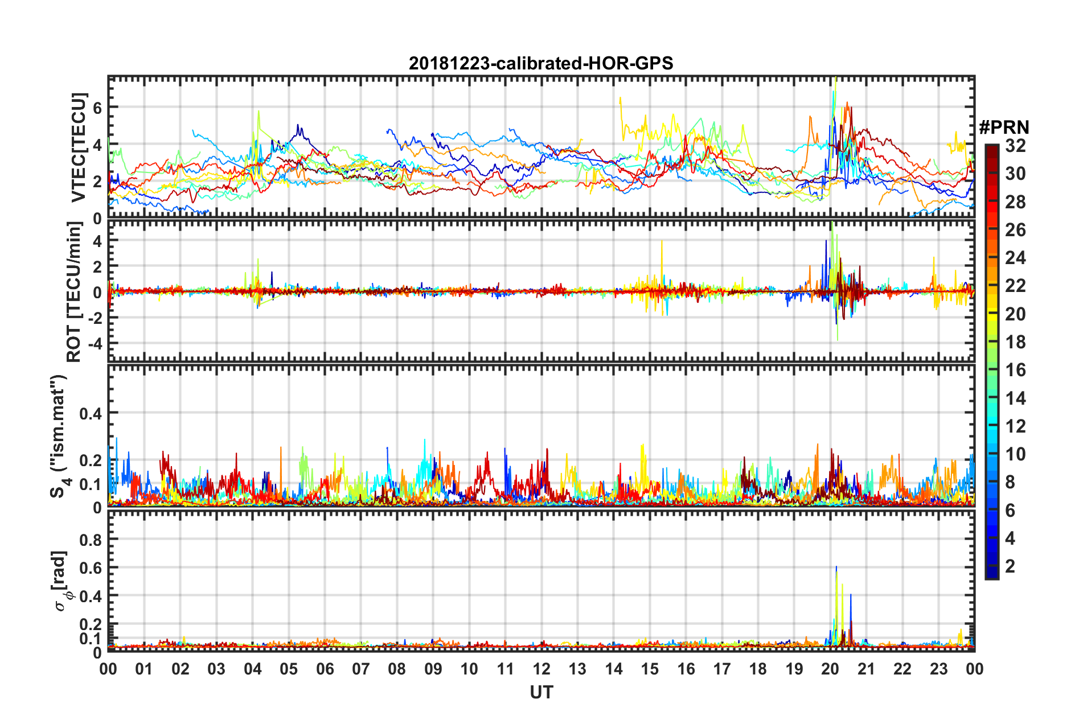
Task: Click x-axis tick label 20
Action: tap(830, 669)
